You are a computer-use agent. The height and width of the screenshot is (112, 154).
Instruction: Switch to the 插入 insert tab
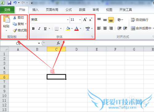pos(35,10)
